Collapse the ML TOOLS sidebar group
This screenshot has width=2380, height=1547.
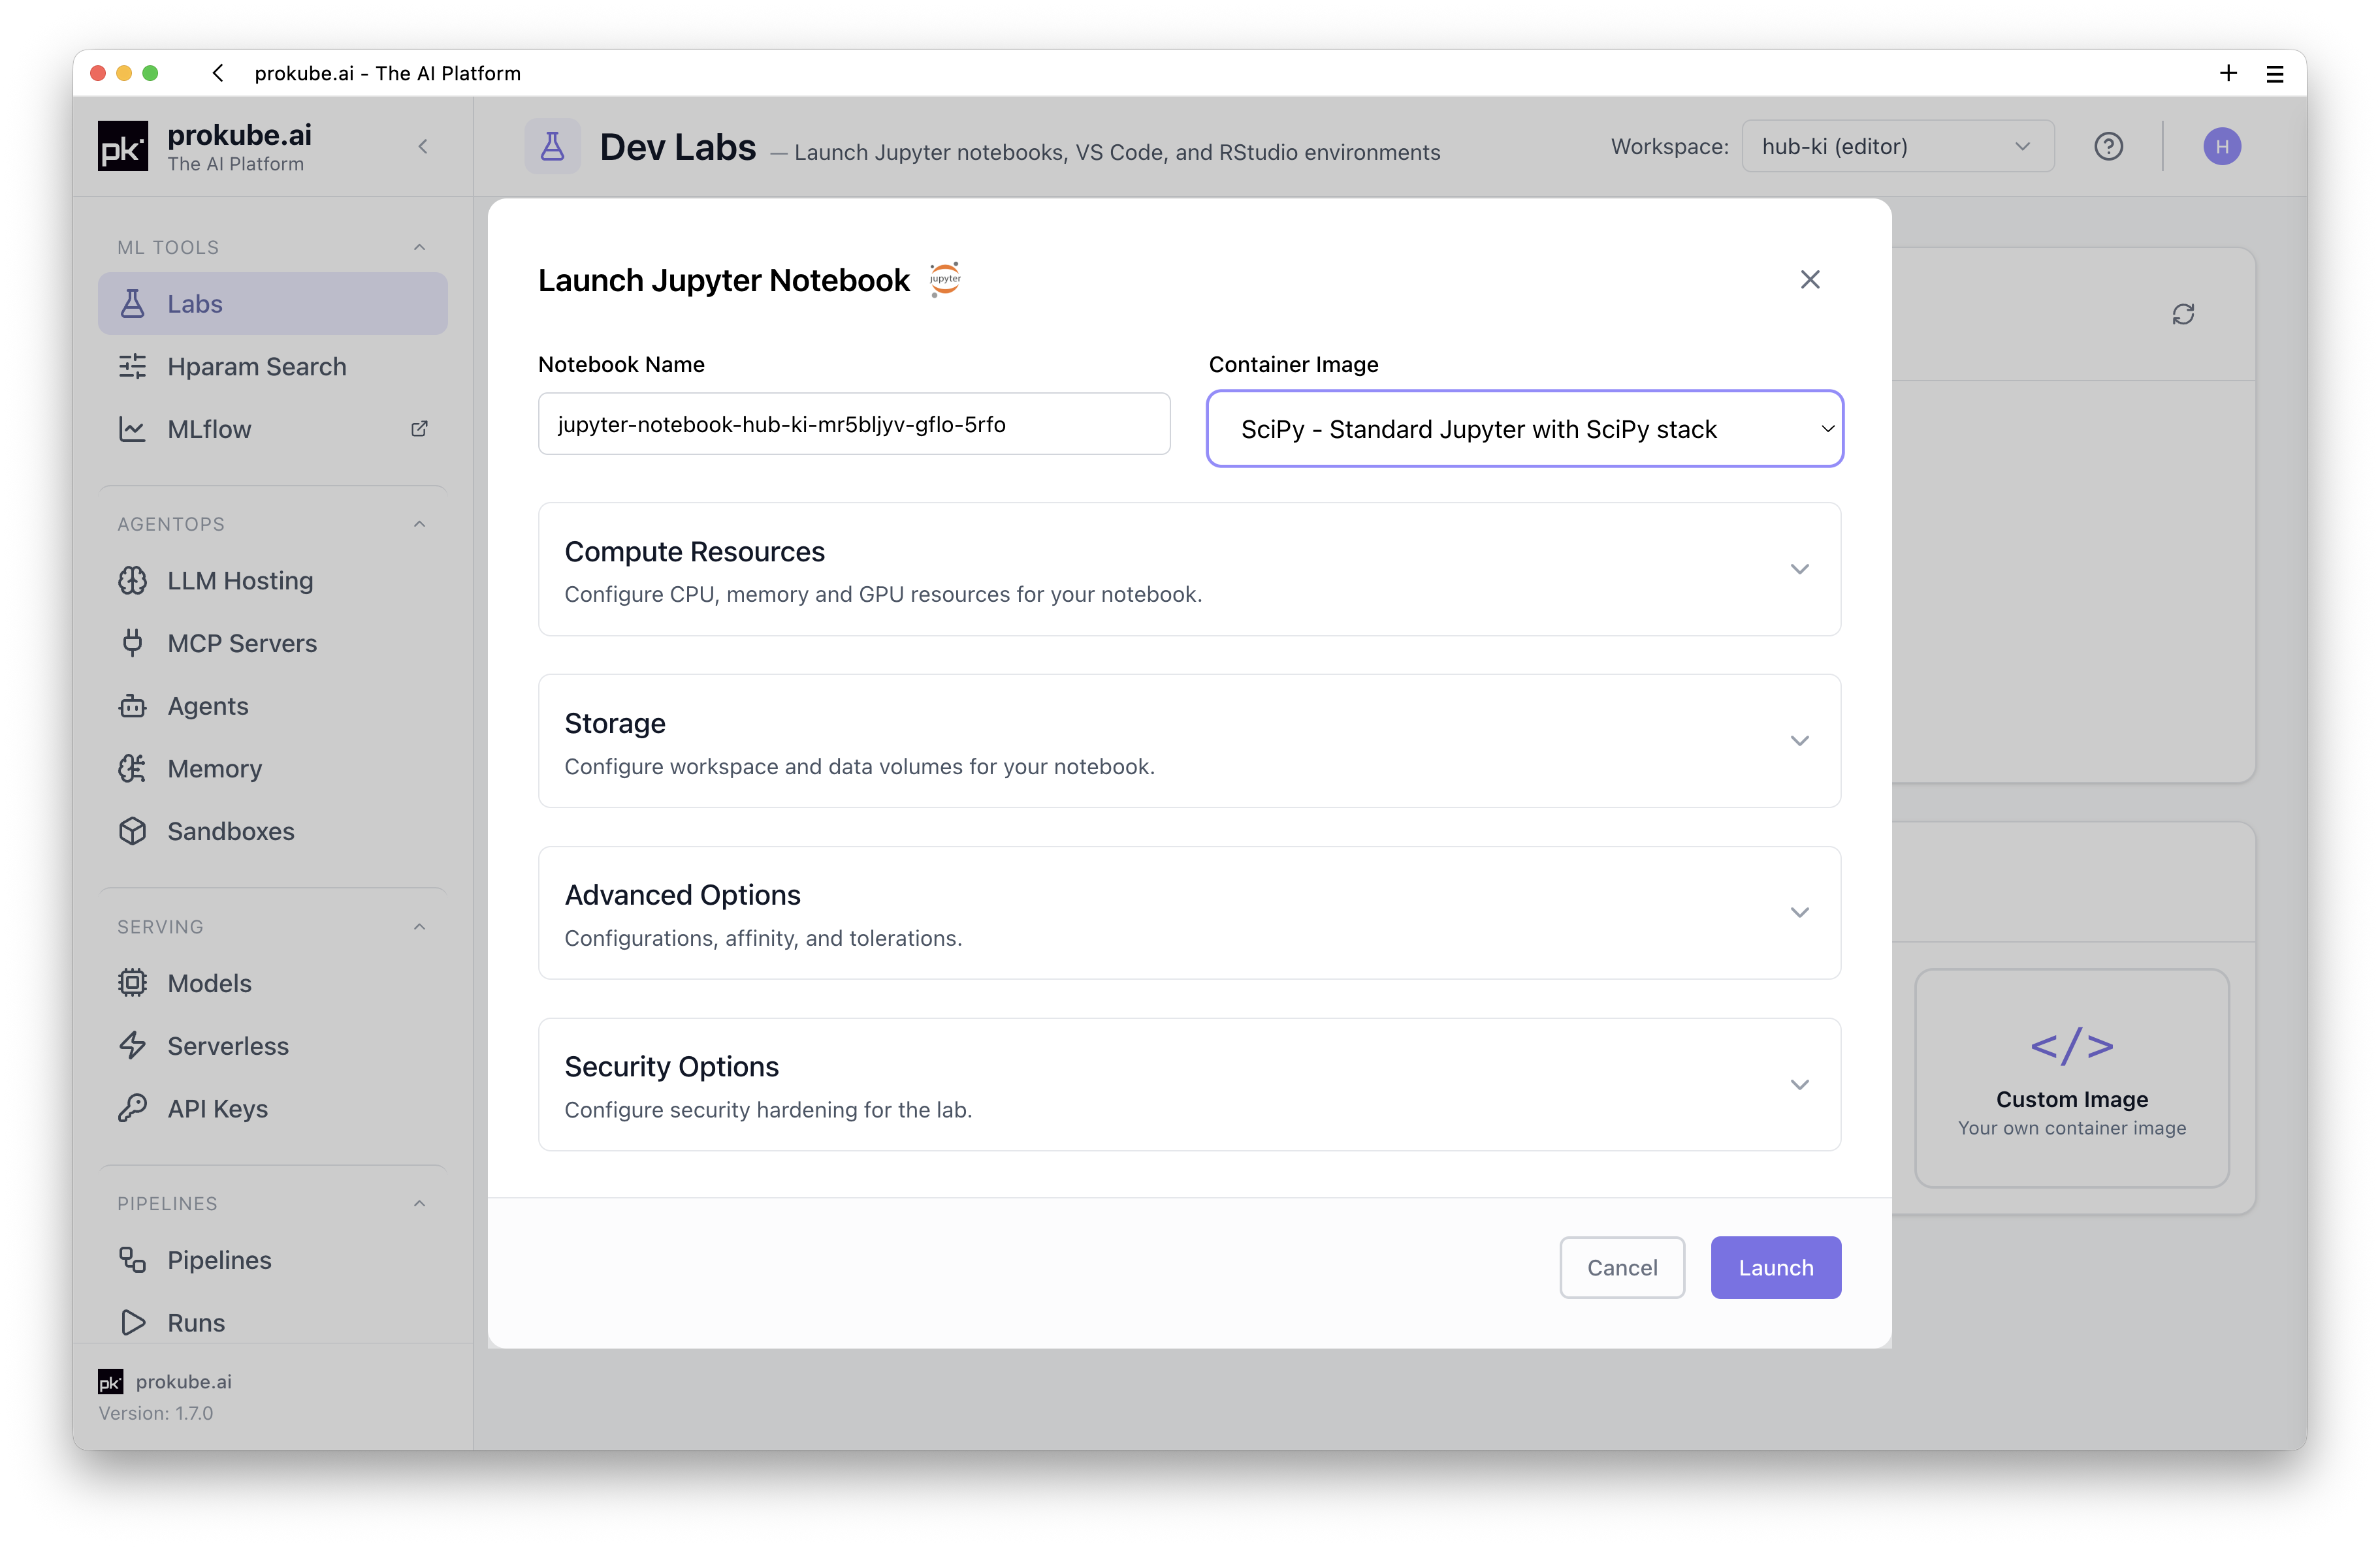click(x=419, y=247)
